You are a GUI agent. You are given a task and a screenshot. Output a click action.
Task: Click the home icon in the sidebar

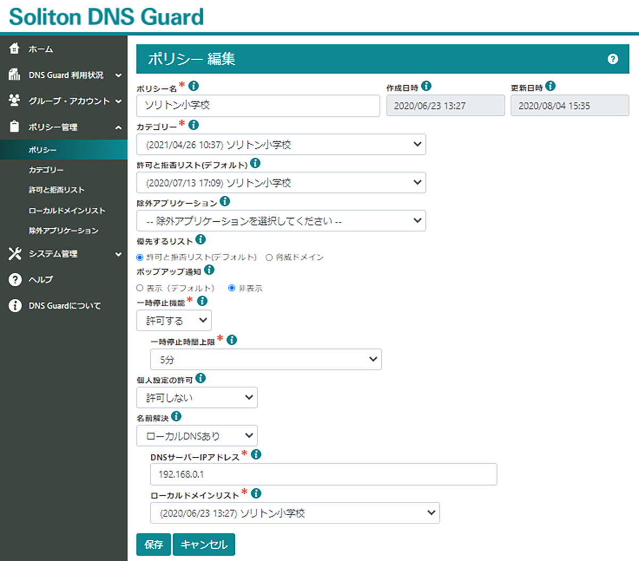click(x=15, y=48)
